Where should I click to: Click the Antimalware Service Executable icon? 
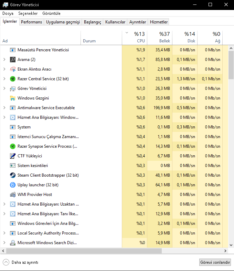13,108
